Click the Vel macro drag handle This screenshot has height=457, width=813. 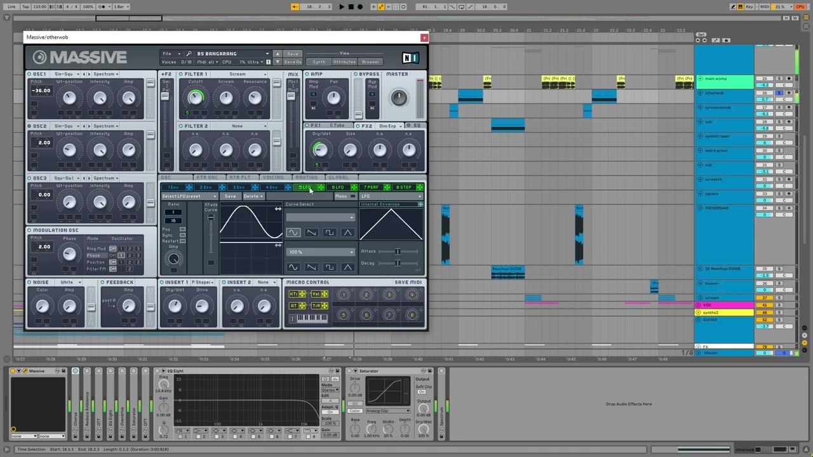click(324, 294)
